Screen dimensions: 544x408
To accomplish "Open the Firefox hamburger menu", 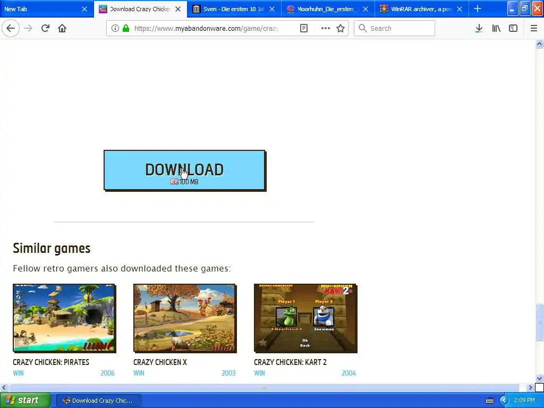I will pyautogui.click(x=534, y=28).
